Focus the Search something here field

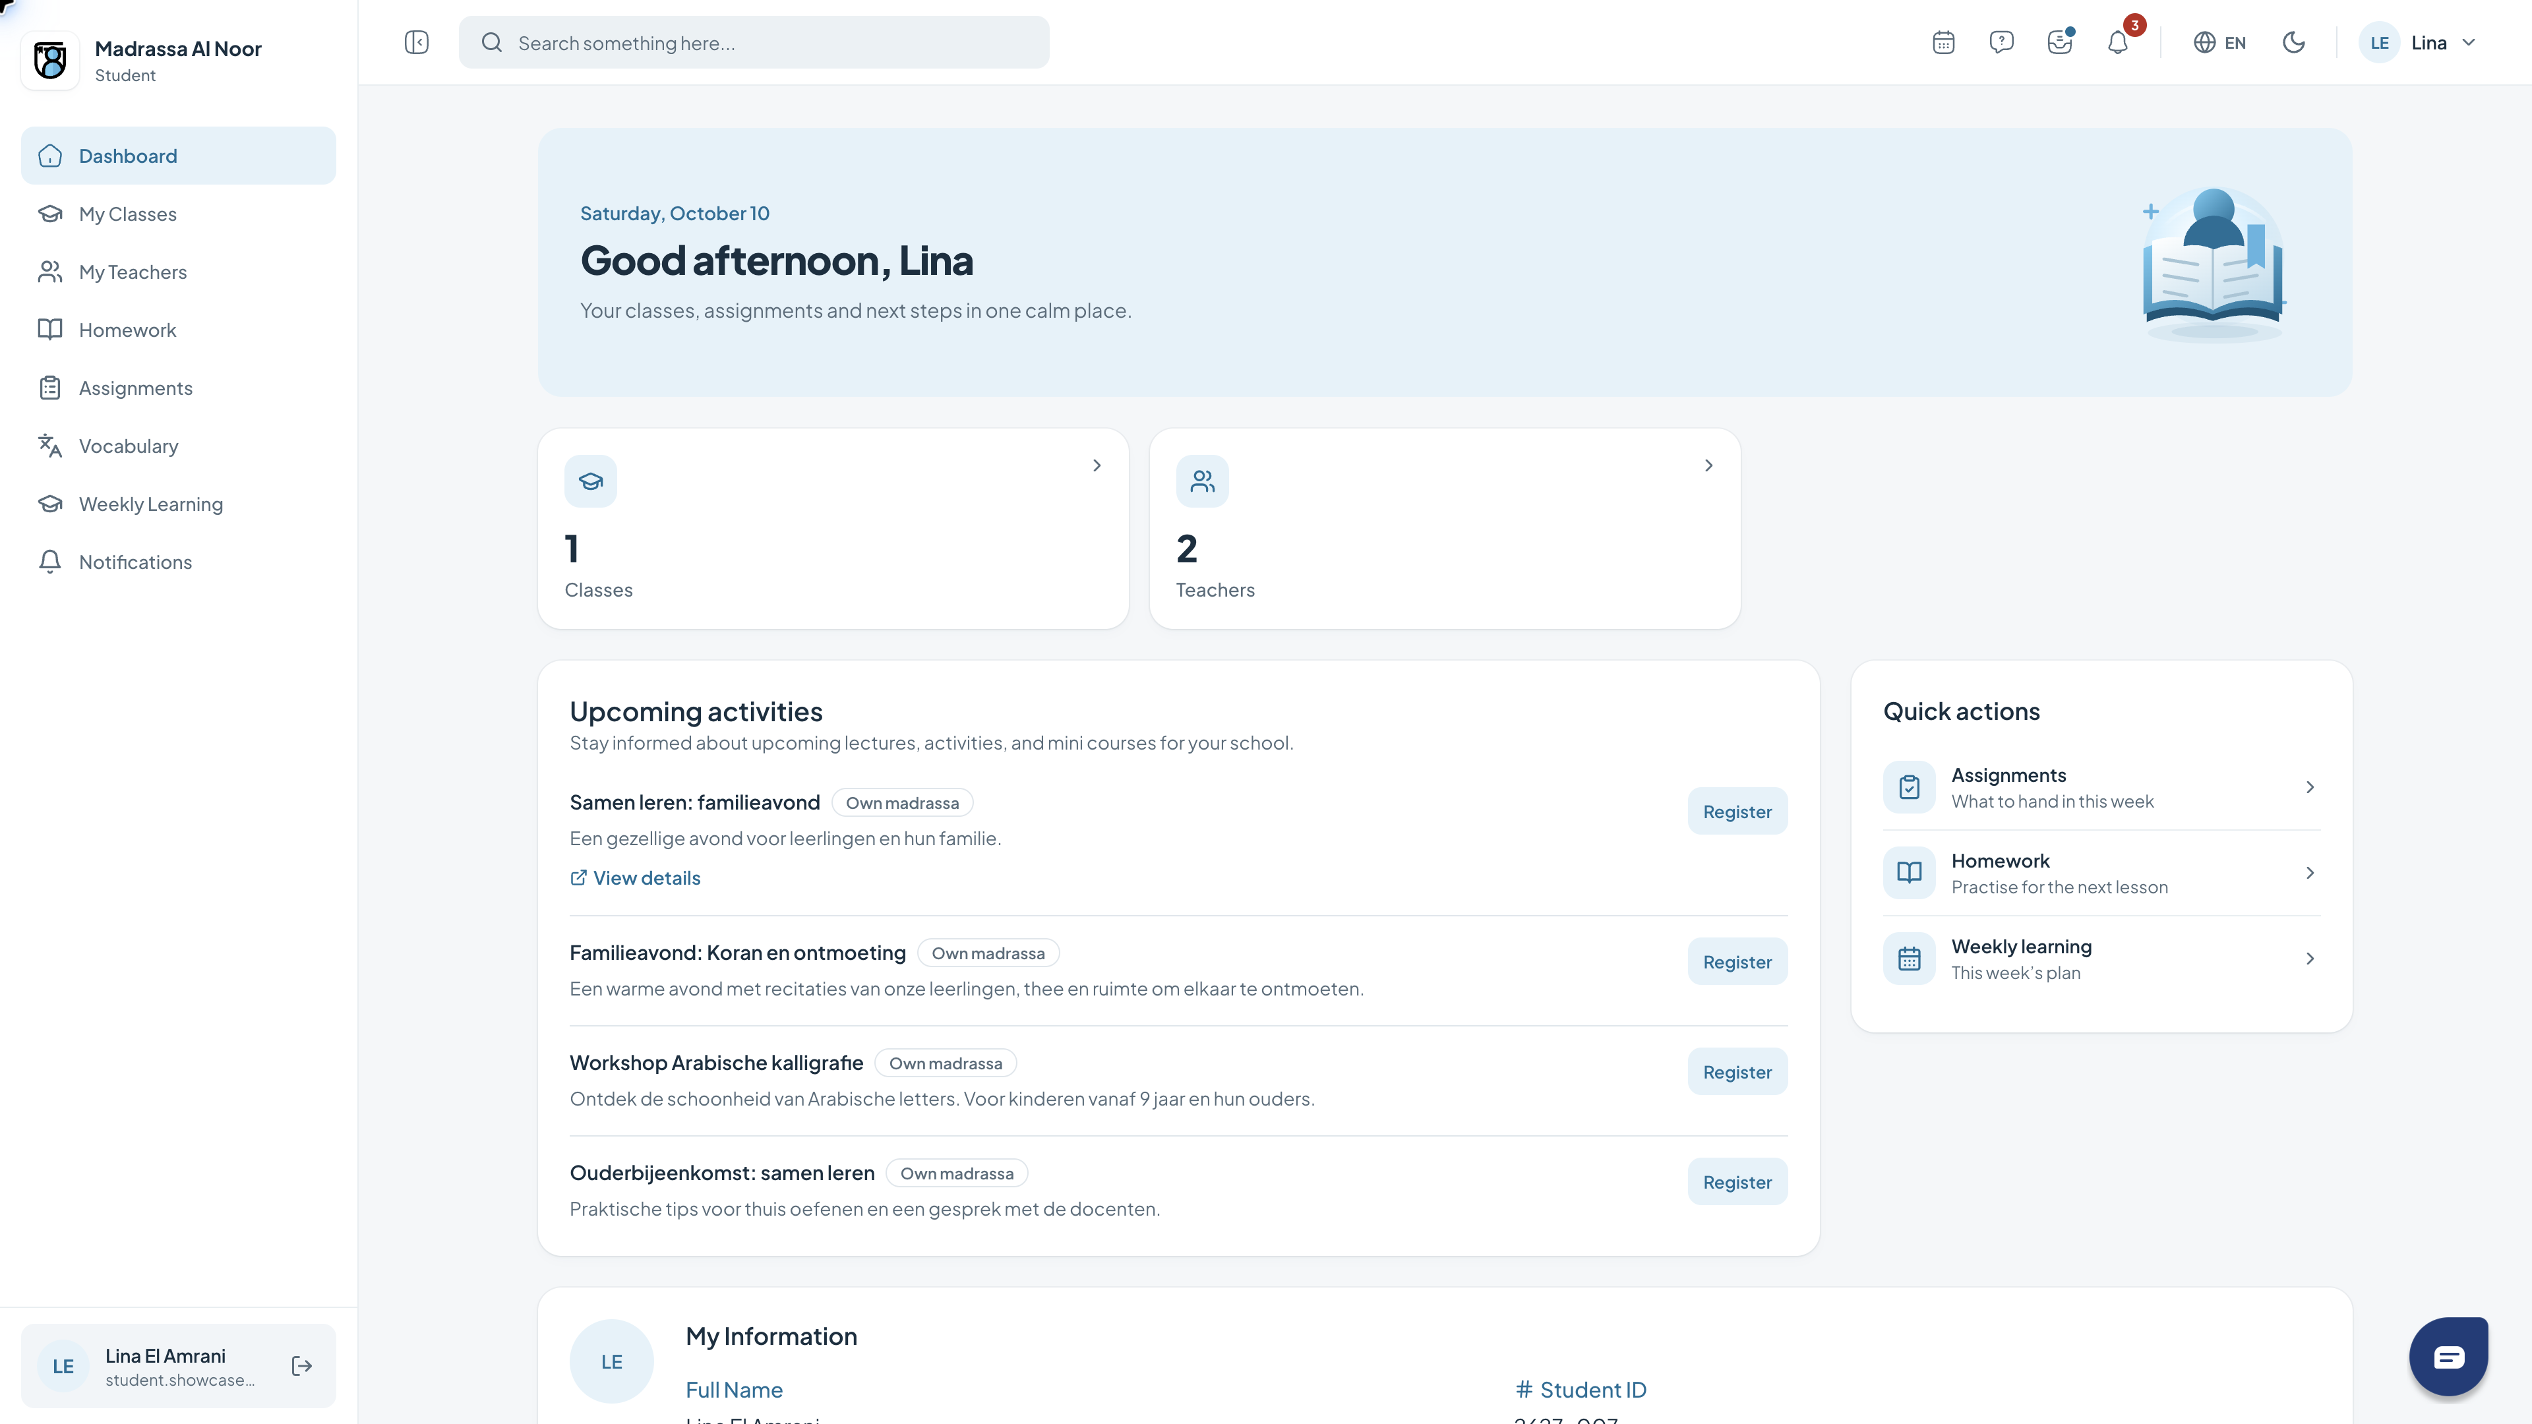[x=754, y=42]
